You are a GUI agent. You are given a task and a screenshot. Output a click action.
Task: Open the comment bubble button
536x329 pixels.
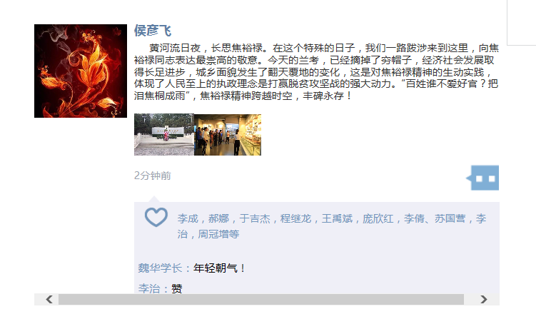(482, 178)
